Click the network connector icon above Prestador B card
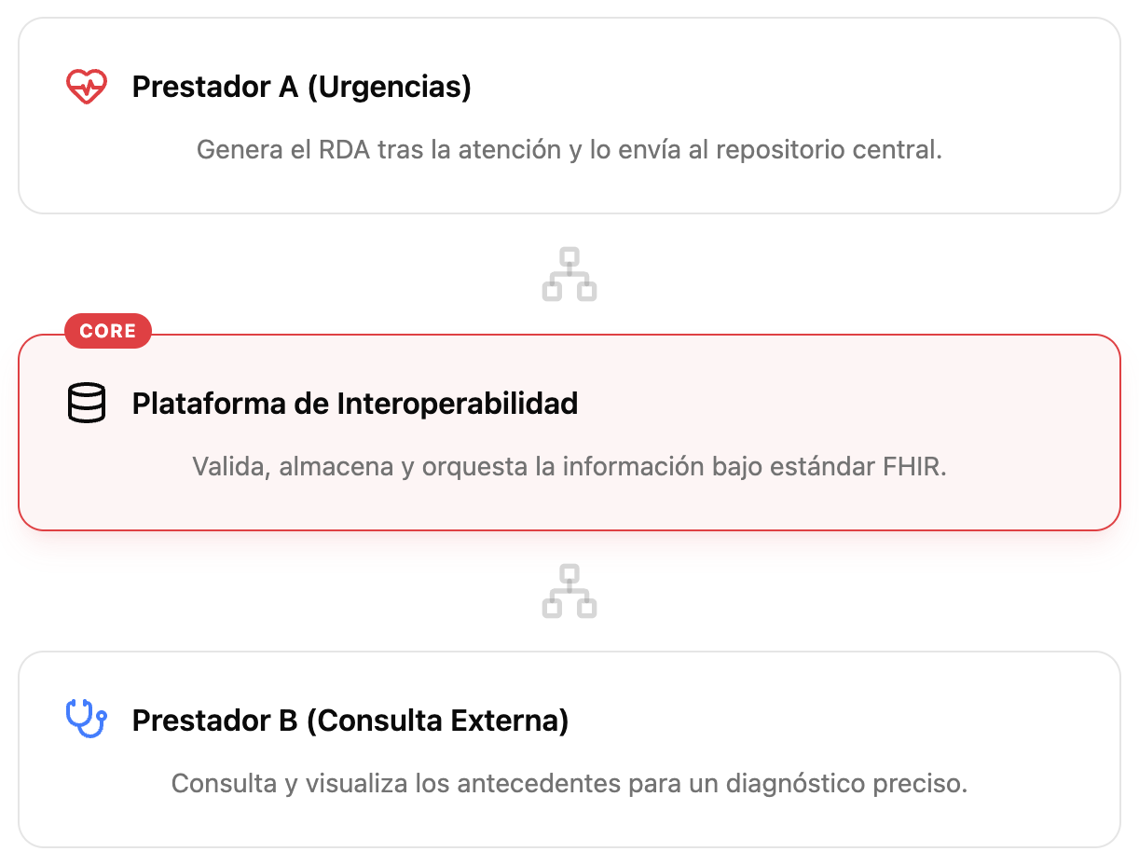Screen dimensions: 1139x865 (x=569, y=591)
